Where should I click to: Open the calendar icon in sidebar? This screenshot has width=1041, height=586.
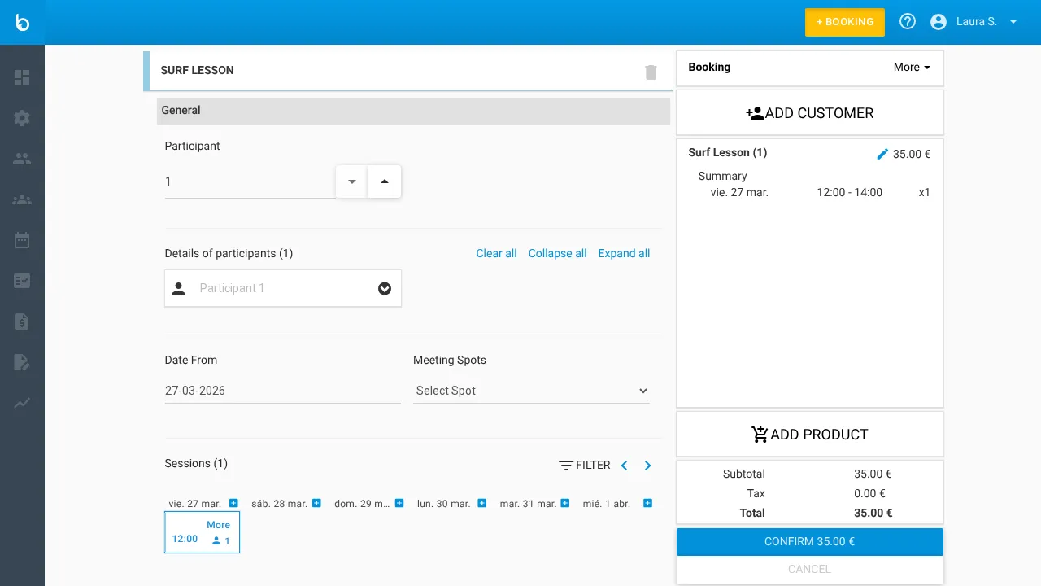coord(22,240)
